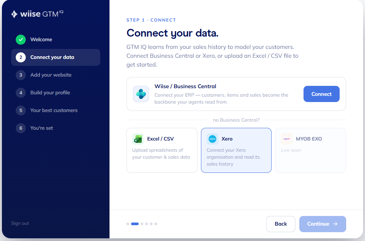The image size is (365, 241).
Task: Jump to Your best customers step
Action: tap(56, 110)
